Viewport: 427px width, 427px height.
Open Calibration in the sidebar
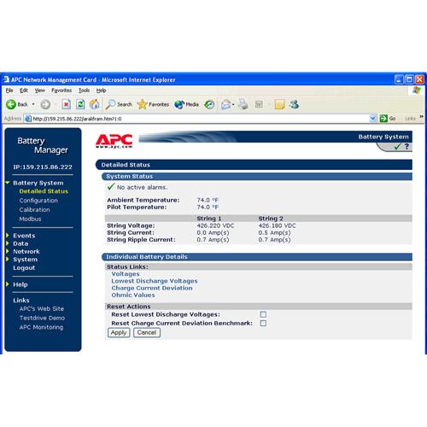point(34,210)
